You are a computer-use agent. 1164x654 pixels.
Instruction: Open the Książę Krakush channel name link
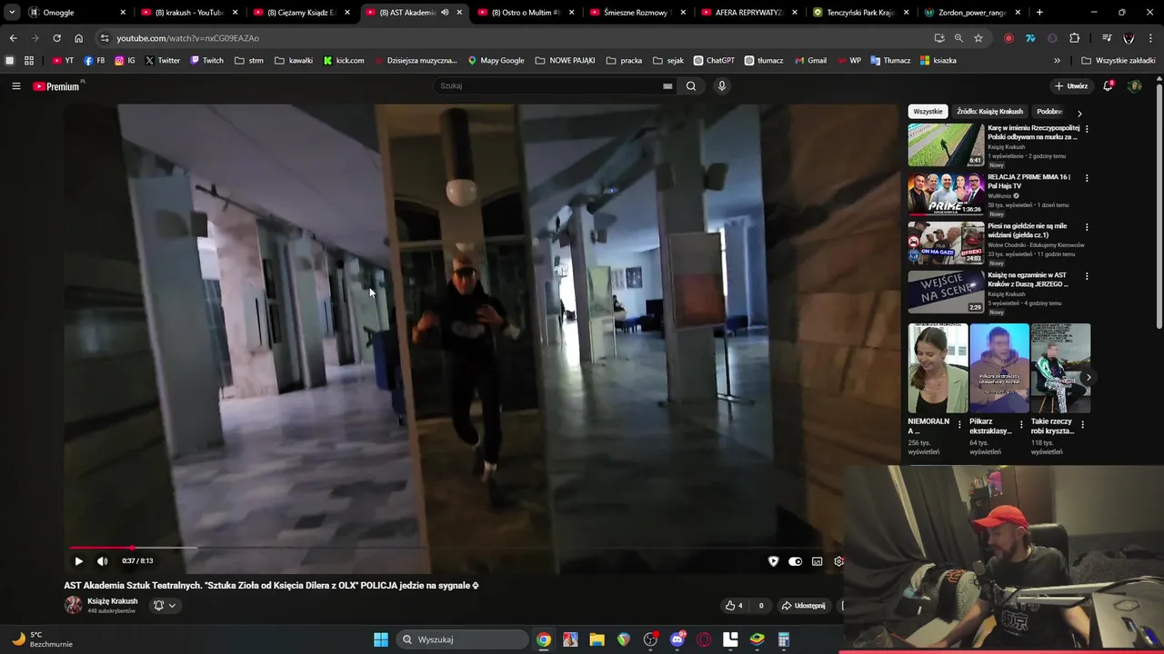click(113, 601)
